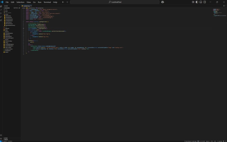Open App.js file in Explorer

coord(6,30)
